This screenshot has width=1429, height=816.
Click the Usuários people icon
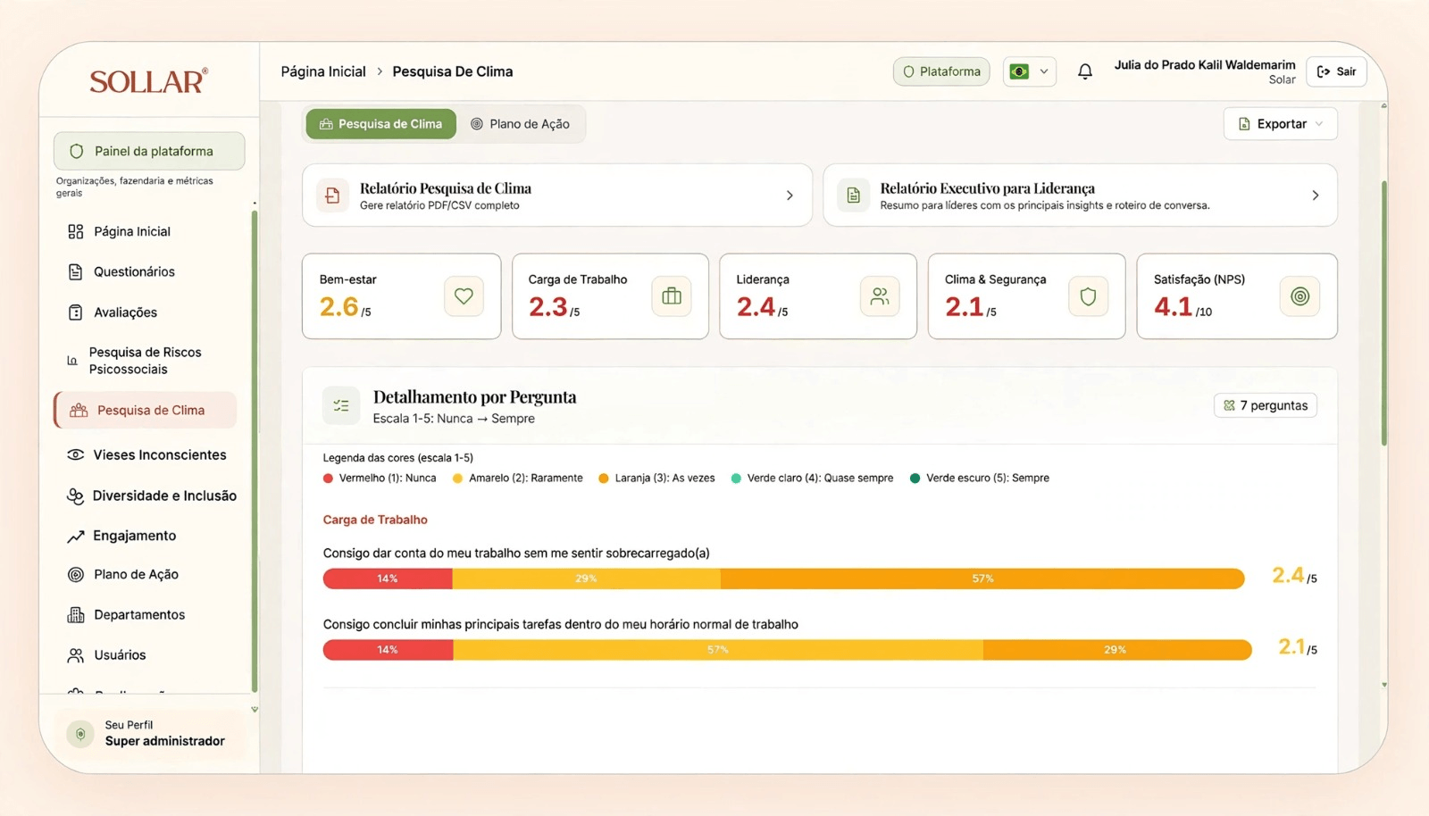coord(76,654)
